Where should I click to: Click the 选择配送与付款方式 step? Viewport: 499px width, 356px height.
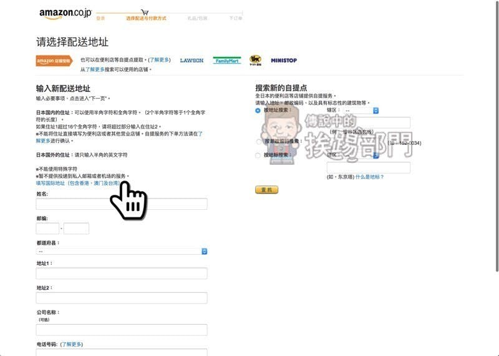pyautogui.click(x=146, y=19)
